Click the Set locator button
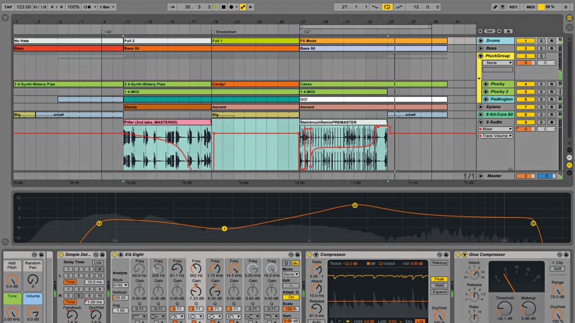This screenshot has height=323, width=575. (489, 32)
